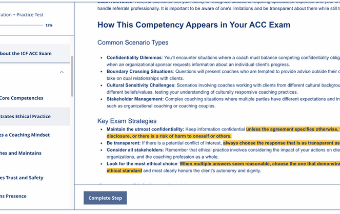Open the Trust and Safety lesson
Screen dimensions: 340x214
(x=21, y=178)
